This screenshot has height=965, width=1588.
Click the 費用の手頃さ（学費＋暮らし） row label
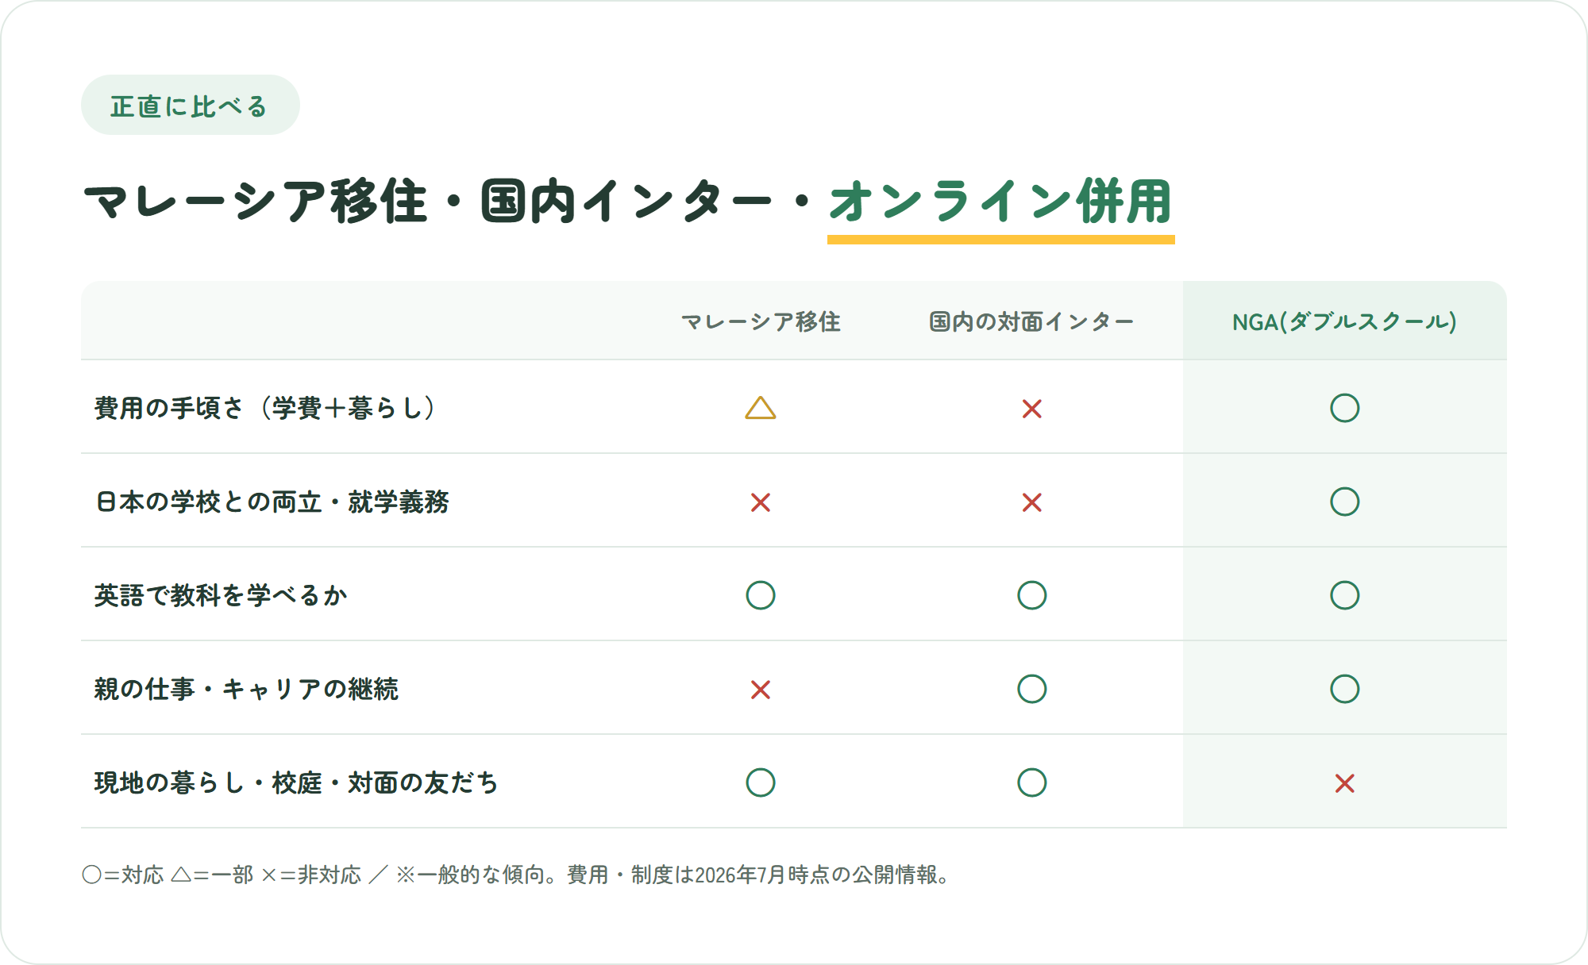264,408
